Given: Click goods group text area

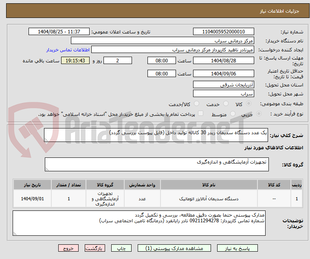Looking at the screenshot, I should pos(156,164).
